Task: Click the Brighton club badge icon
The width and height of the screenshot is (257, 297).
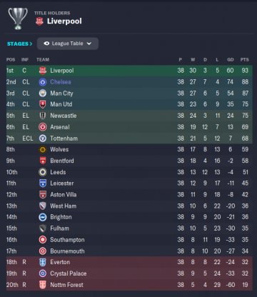Action: [x=43, y=217]
